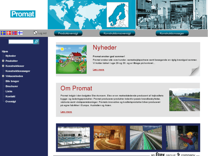
Task: Click the warehouse banner photo
Action: (172, 15)
